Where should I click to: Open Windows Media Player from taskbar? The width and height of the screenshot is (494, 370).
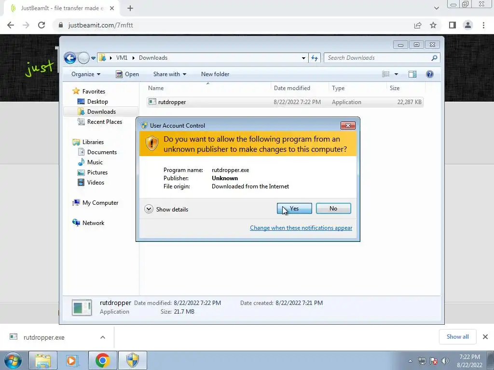(x=71, y=360)
